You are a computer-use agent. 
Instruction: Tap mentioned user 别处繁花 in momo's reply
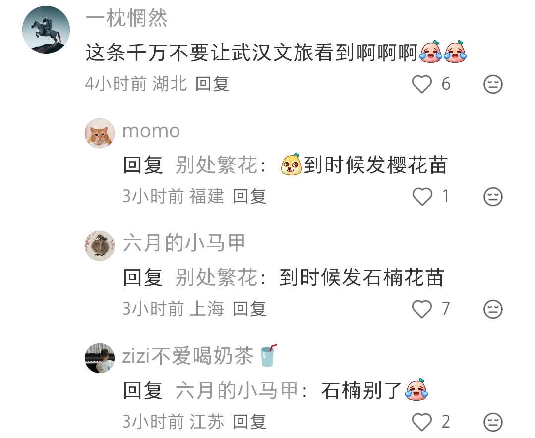pyautogui.click(x=216, y=165)
